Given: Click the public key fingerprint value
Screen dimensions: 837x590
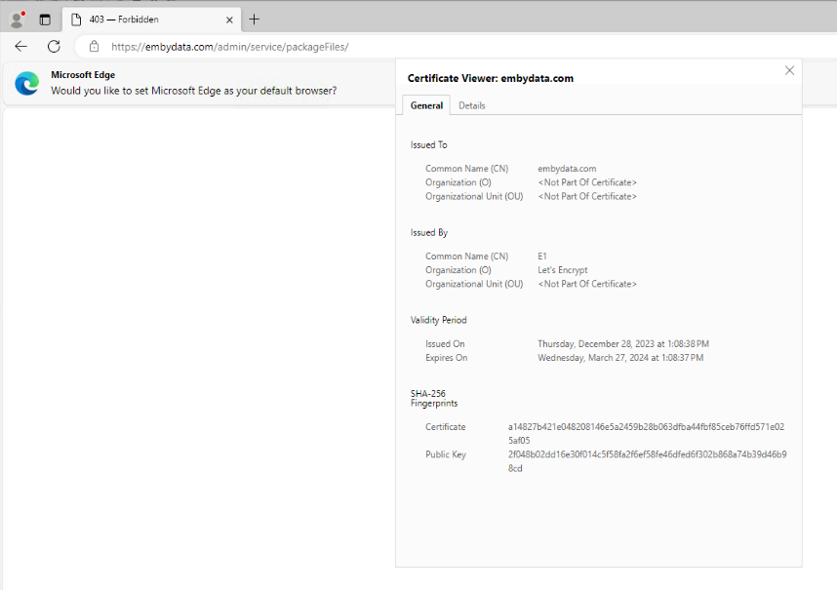Looking at the screenshot, I should click(x=646, y=460).
